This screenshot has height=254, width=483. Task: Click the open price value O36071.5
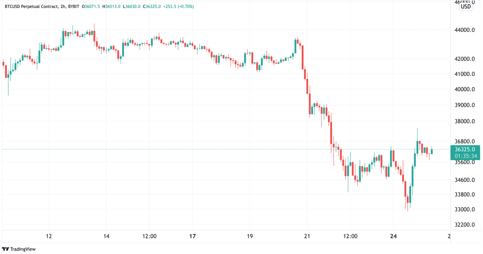pos(91,7)
